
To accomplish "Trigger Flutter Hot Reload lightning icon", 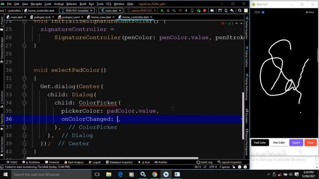I will (186, 10).
